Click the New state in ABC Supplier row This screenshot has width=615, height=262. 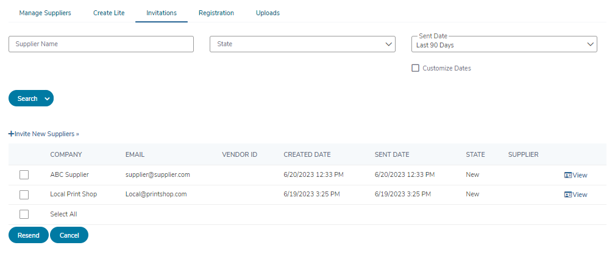472,175
